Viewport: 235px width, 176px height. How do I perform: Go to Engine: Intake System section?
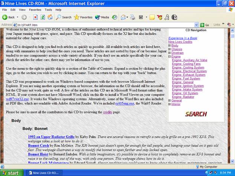coord(187,90)
